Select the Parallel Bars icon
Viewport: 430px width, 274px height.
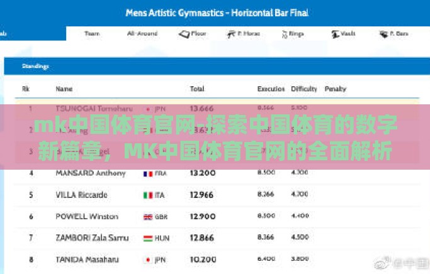click(x=383, y=34)
